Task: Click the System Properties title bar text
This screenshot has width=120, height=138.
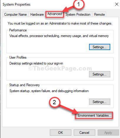Action: pos(17,4)
